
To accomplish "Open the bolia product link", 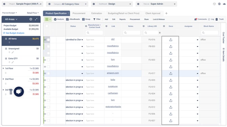I will 113,80.
